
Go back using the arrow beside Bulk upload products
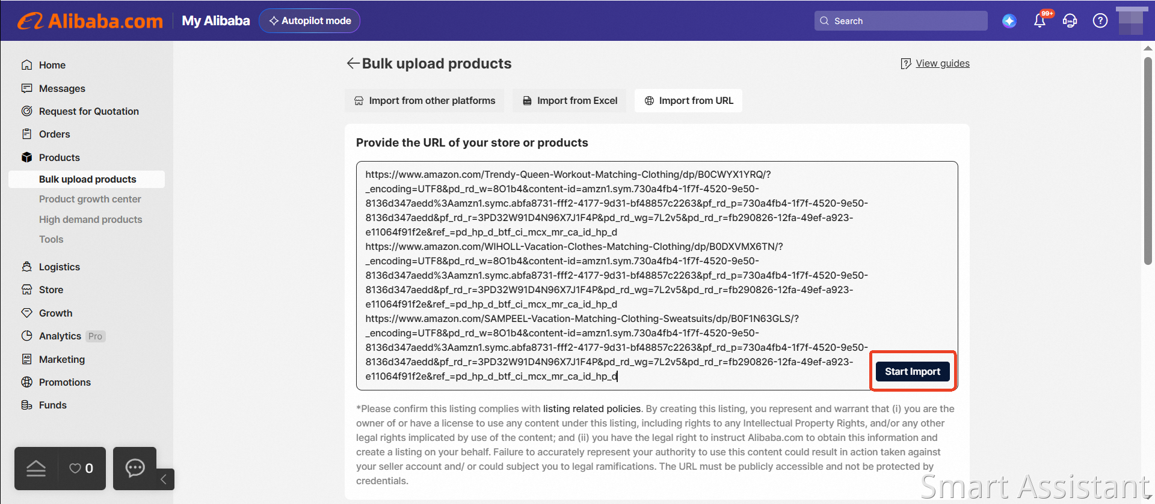point(353,63)
